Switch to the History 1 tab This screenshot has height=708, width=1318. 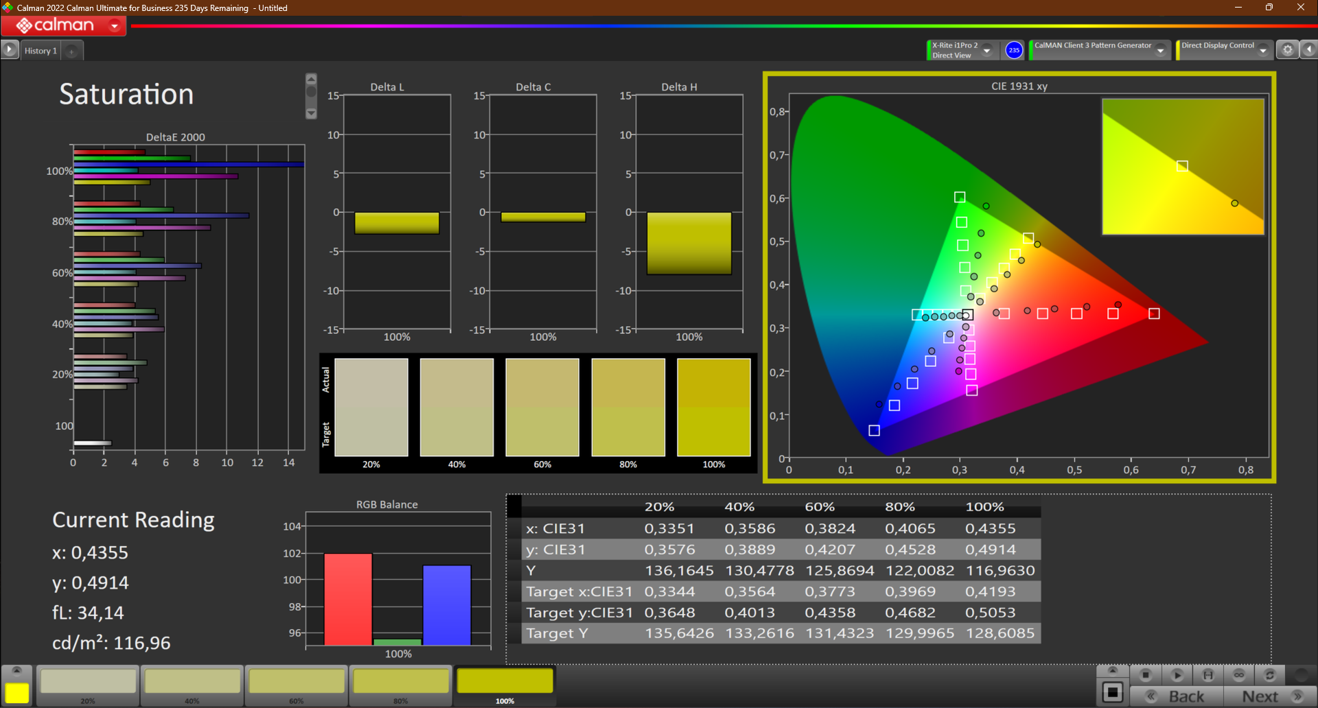41,51
